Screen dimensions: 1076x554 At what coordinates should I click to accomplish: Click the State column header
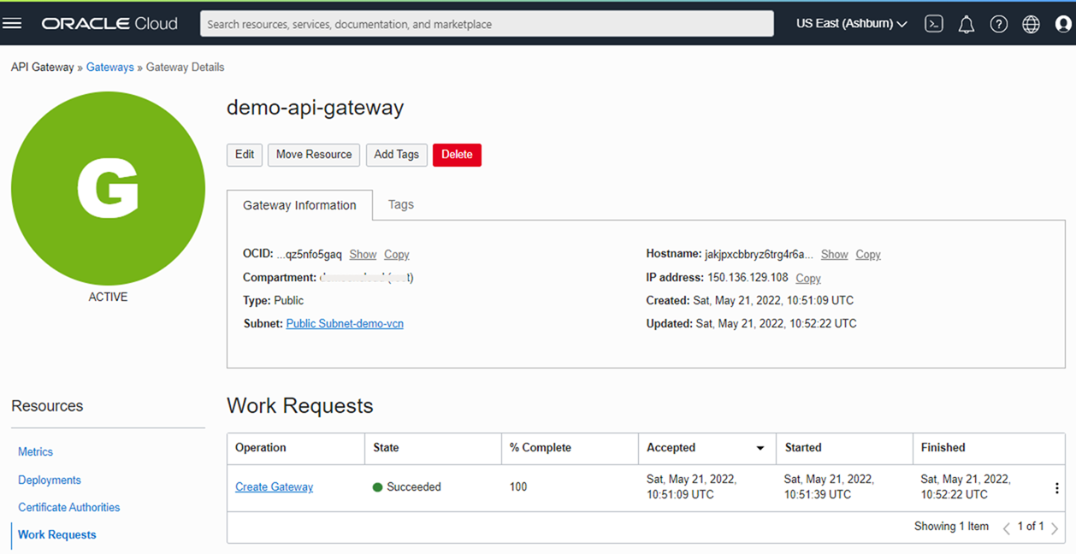433,448
